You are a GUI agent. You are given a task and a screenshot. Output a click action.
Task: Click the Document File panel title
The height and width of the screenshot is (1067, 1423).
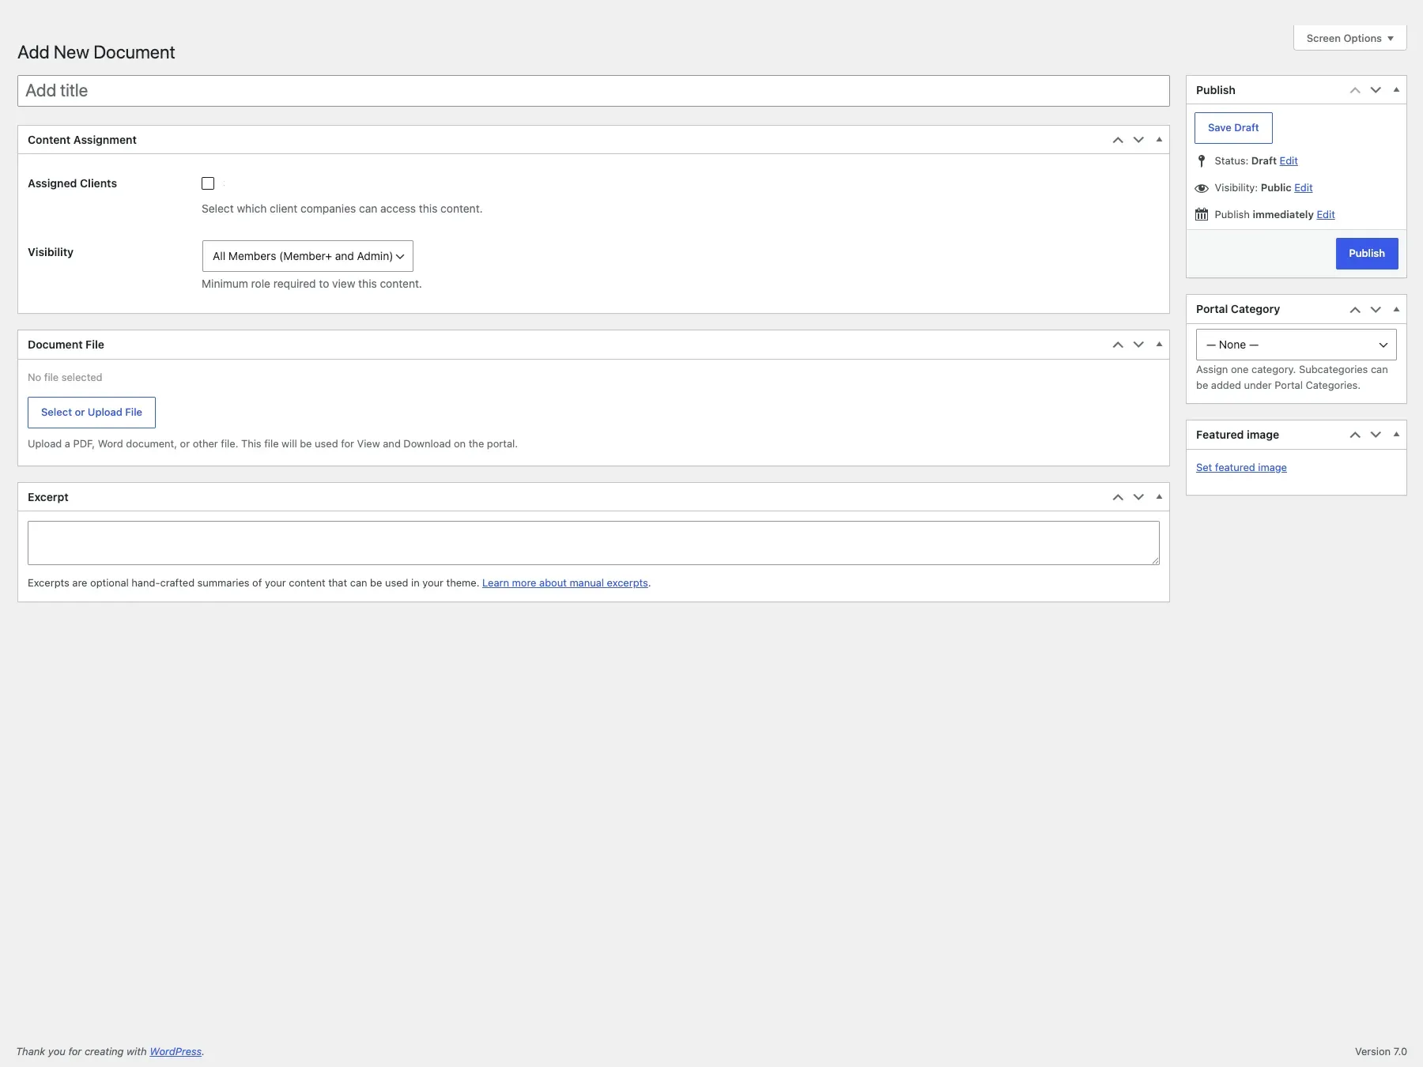(66, 345)
